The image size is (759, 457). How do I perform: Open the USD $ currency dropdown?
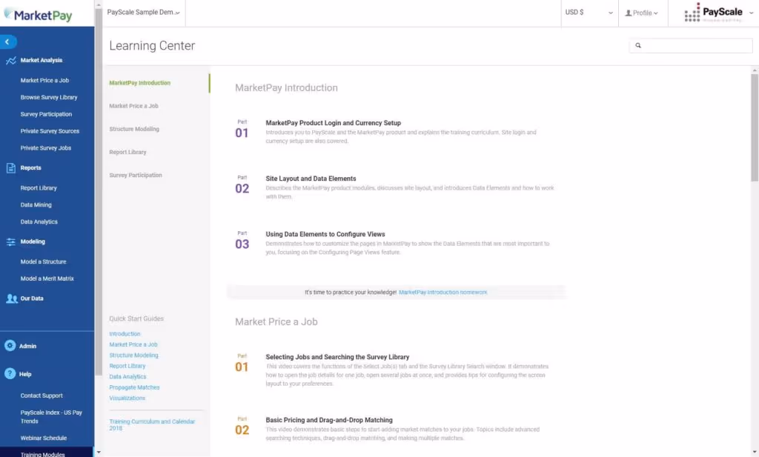tap(589, 13)
